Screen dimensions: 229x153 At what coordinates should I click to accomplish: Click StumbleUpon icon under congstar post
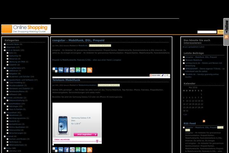tap(78, 70)
